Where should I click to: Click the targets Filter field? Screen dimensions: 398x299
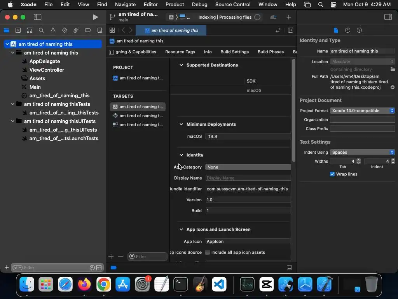click(147, 257)
